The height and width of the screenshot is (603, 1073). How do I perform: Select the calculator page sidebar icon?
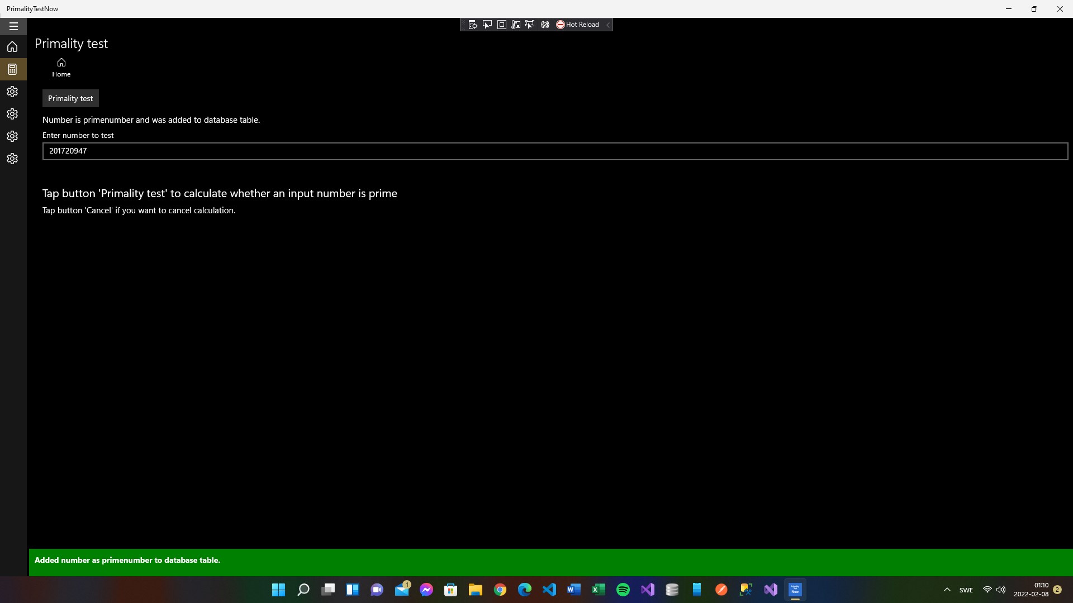12,69
